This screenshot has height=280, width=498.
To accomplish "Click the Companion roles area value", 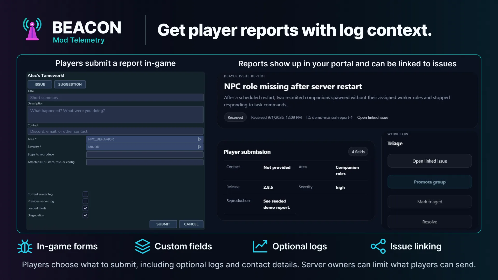I will [x=347, y=171].
